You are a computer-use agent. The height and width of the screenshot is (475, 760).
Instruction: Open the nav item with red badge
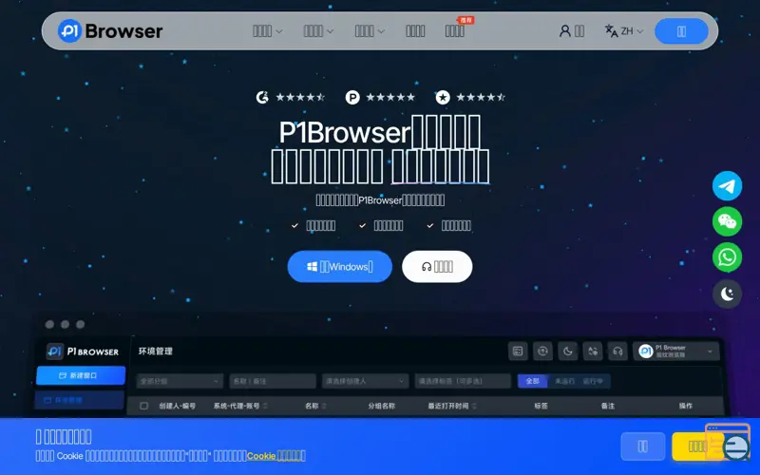click(x=455, y=31)
